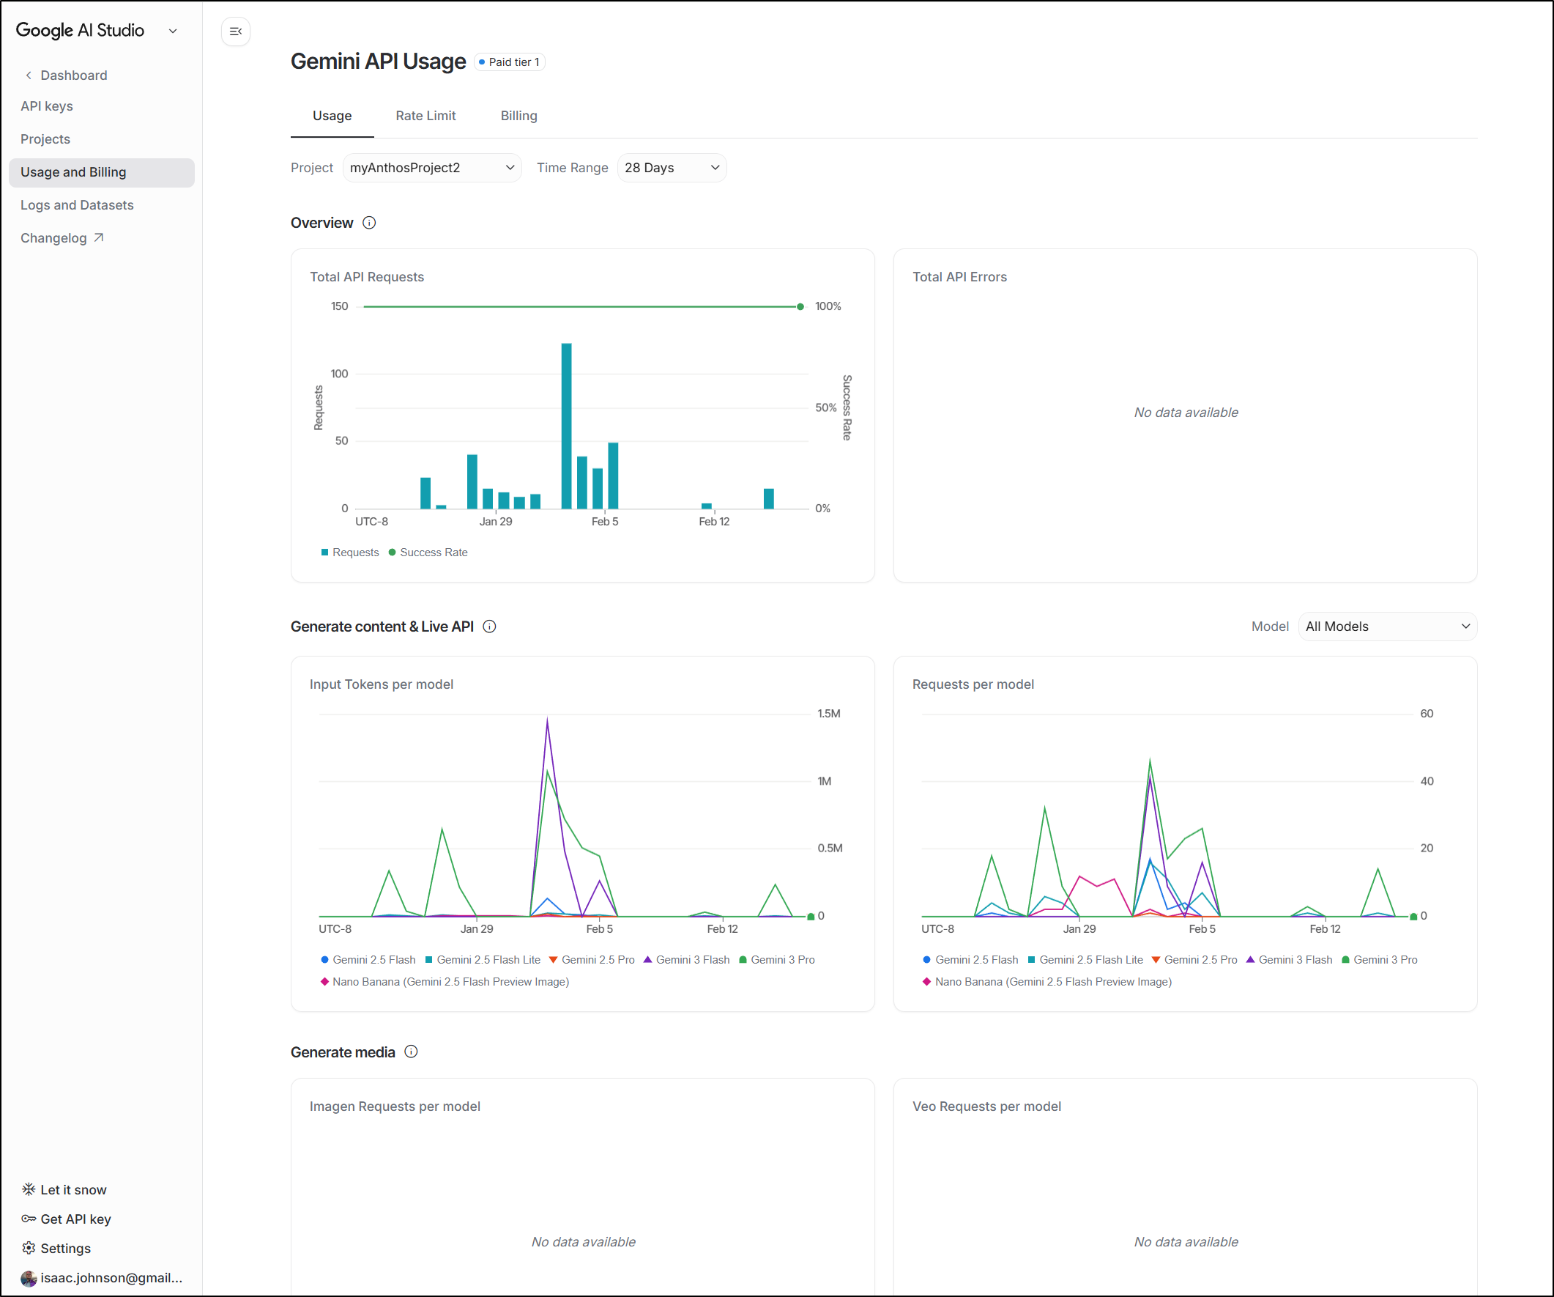Open the Project dropdown myAnthosProject2

(x=431, y=168)
